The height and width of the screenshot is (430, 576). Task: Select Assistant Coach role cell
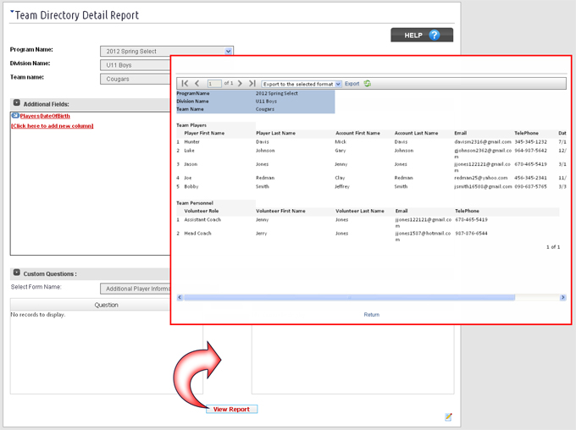coord(202,219)
